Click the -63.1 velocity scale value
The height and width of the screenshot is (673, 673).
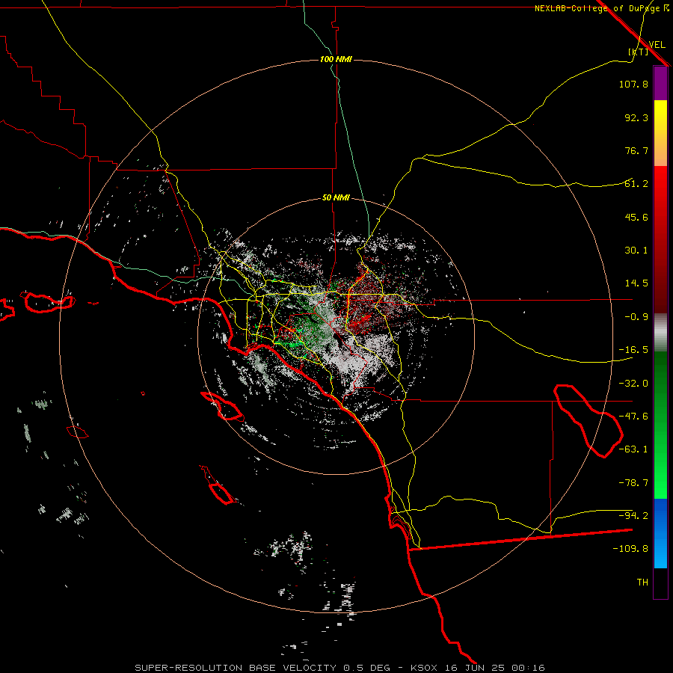(633, 449)
